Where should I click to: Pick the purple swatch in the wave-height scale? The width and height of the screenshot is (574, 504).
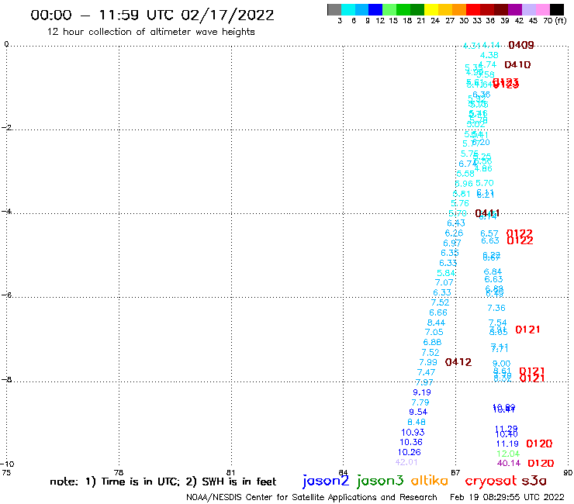pyautogui.click(x=514, y=9)
